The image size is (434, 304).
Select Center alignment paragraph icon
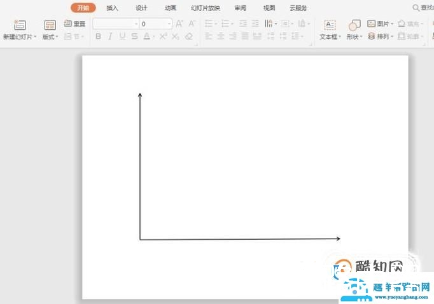click(x=221, y=36)
